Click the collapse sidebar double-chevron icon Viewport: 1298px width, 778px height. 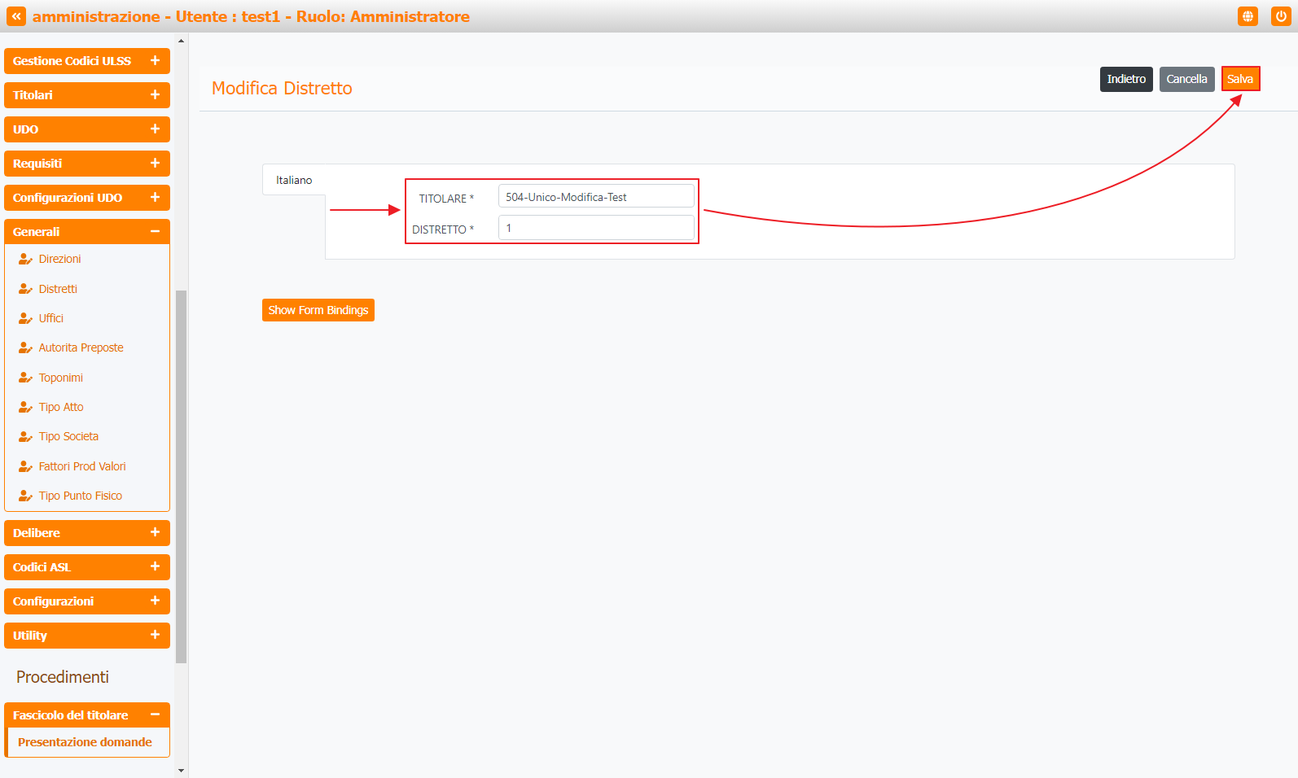[16, 16]
